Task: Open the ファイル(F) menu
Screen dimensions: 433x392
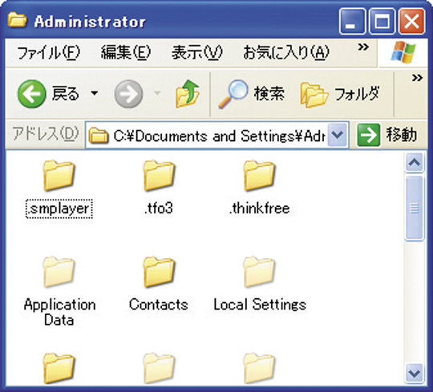Action: (48, 52)
